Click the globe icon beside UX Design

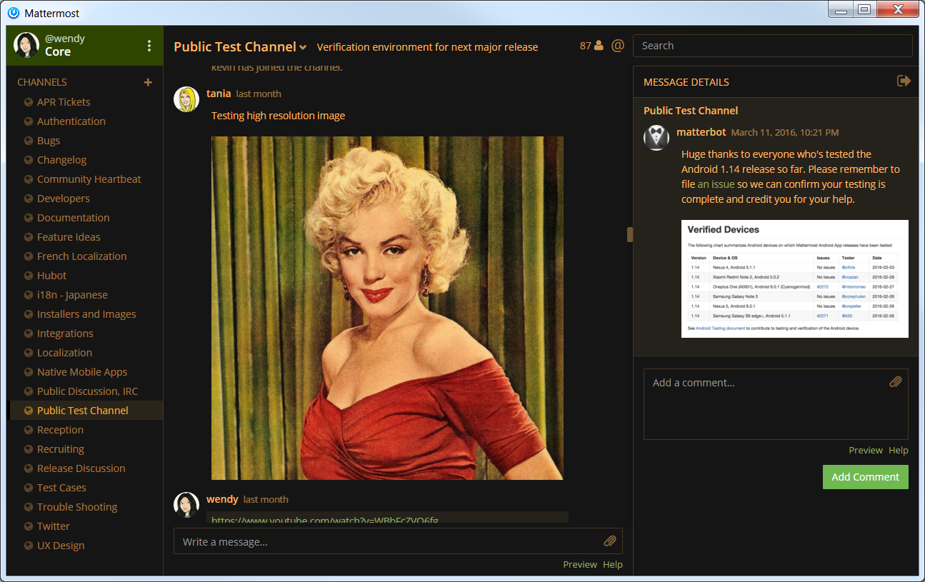click(29, 546)
